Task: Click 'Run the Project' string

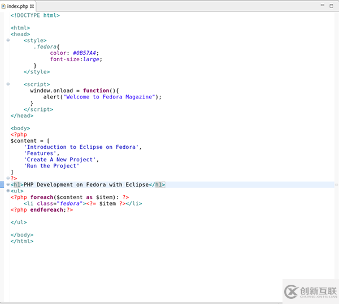Action: 51,166
